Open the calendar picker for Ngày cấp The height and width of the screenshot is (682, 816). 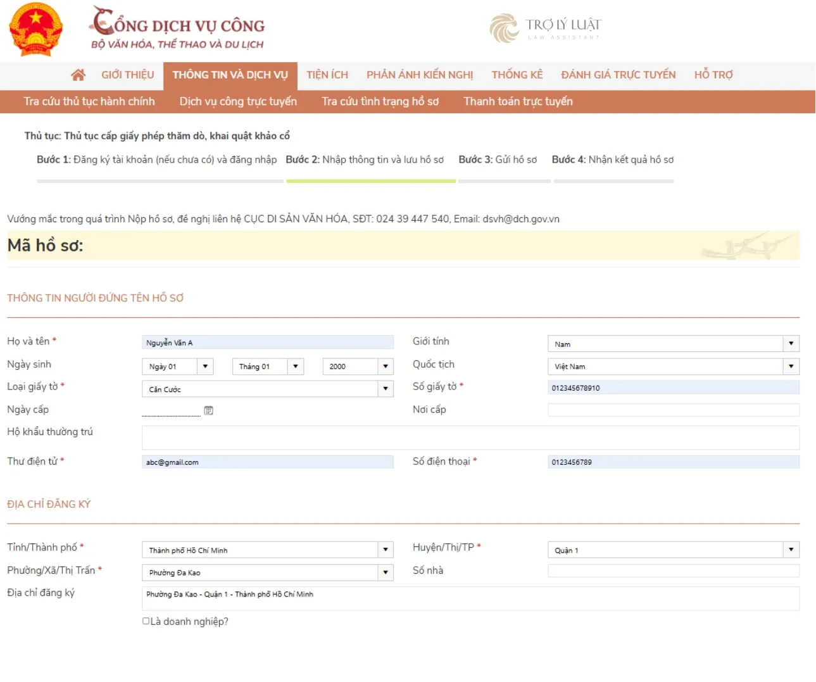pyautogui.click(x=208, y=410)
